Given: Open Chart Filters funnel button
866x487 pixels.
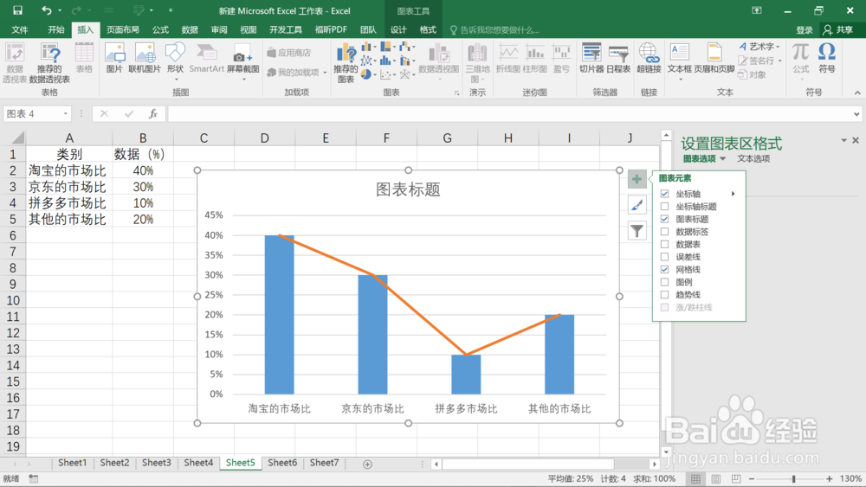Looking at the screenshot, I should coord(637,231).
